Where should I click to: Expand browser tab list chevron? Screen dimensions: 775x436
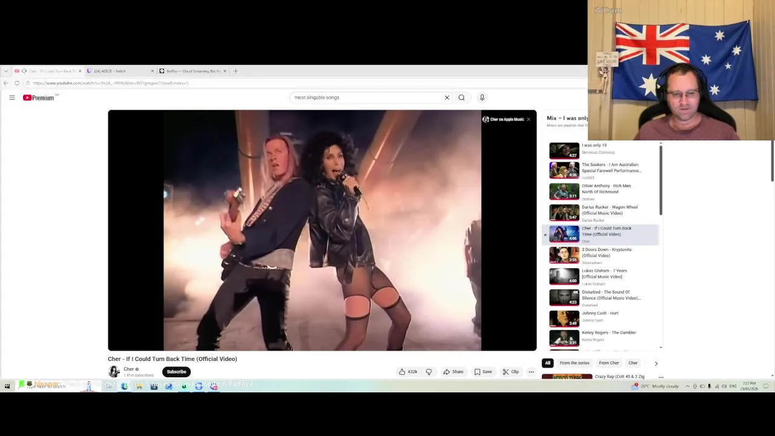(6, 71)
